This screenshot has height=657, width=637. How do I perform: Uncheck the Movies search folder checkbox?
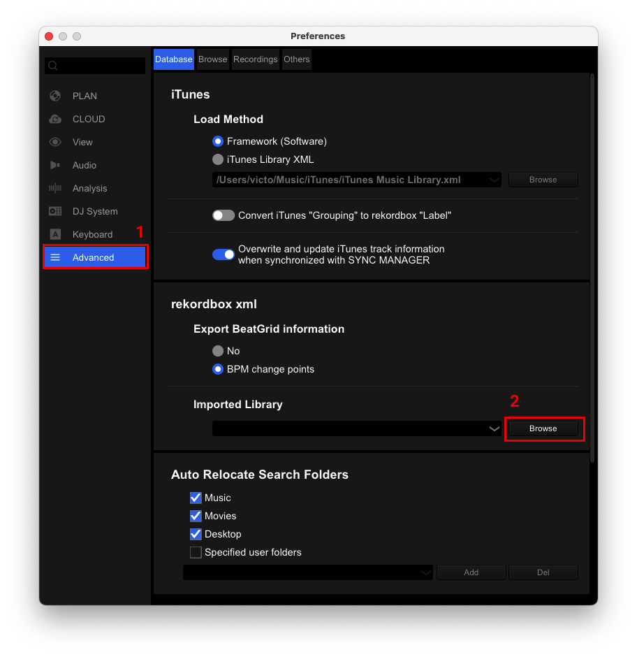tap(196, 516)
